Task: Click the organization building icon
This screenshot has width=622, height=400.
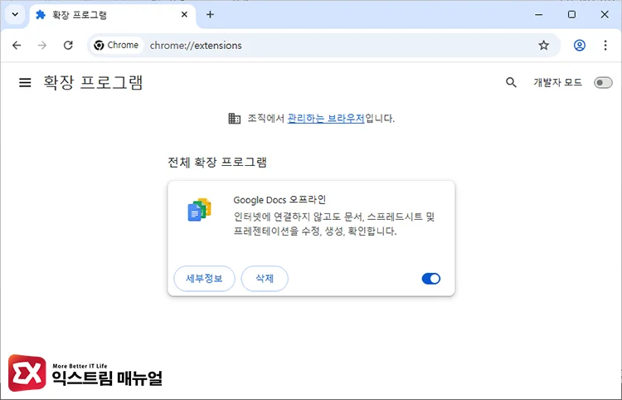Action: (235, 118)
